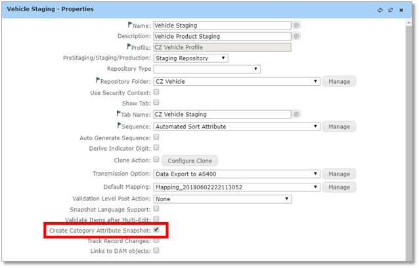Toggle the Show Tab checkbox
419x268 pixels.
coord(156,104)
